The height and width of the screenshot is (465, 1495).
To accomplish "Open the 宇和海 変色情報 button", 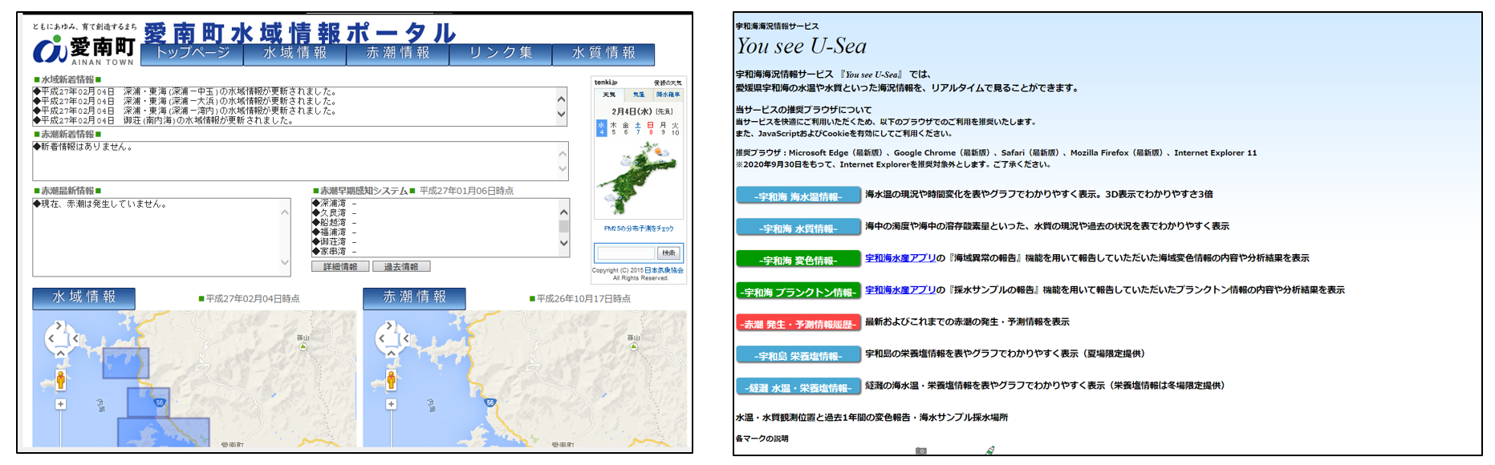I will click(798, 260).
